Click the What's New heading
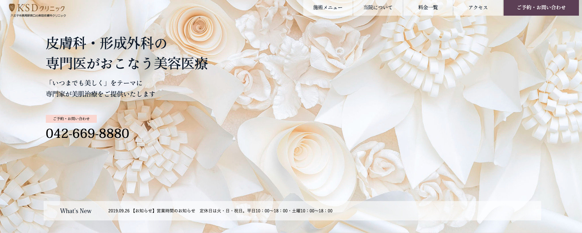Viewport: 582px width, 233px height. point(76,211)
